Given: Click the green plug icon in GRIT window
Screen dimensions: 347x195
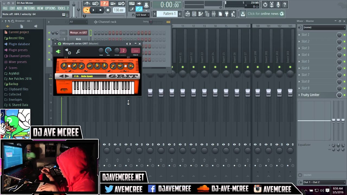Looking at the screenshot, I should [58, 51].
